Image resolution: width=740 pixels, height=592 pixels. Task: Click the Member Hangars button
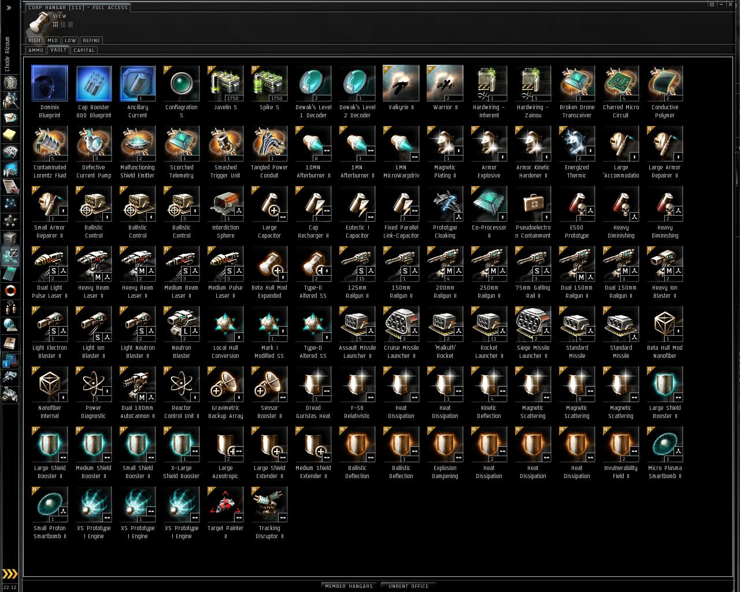tap(349, 586)
